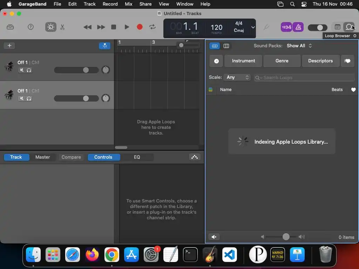
Task: Select Loop Browser column view icon
Action: coord(226,46)
